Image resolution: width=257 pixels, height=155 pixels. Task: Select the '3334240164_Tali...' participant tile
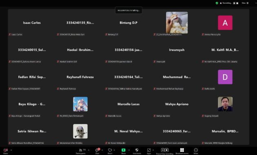coord(128,77)
